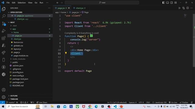Click the Open Changes compare icon
The image size is (195, 109).
point(183,8)
